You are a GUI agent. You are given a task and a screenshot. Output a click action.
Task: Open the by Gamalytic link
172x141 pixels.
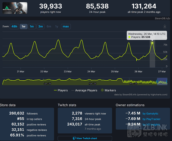point(150,114)
